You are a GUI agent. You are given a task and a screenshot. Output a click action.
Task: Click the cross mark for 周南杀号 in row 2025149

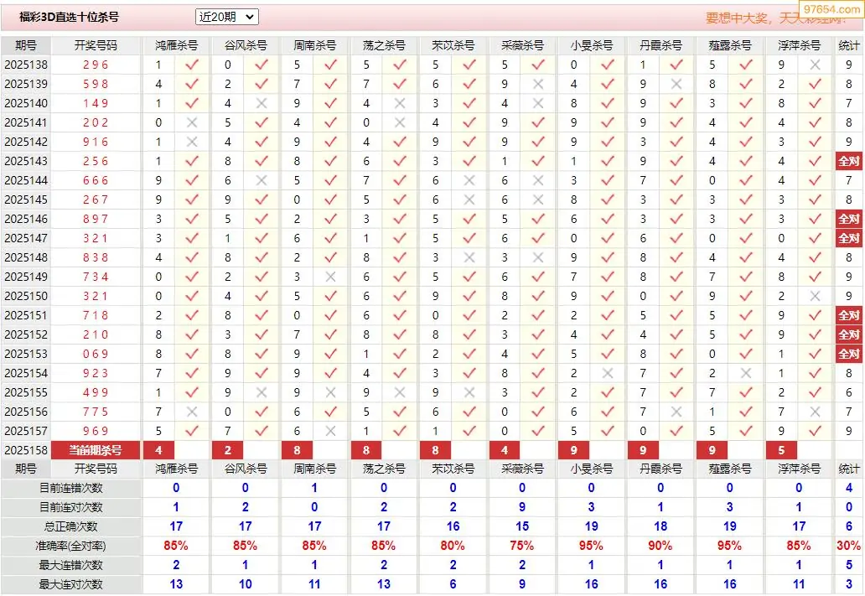[x=330, y=277]
